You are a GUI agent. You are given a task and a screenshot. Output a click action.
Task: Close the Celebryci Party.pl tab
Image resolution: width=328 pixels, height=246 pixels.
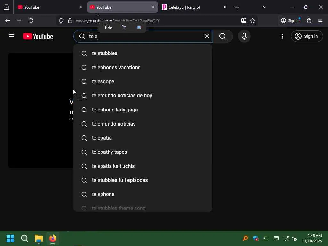(x=225, y=7)
